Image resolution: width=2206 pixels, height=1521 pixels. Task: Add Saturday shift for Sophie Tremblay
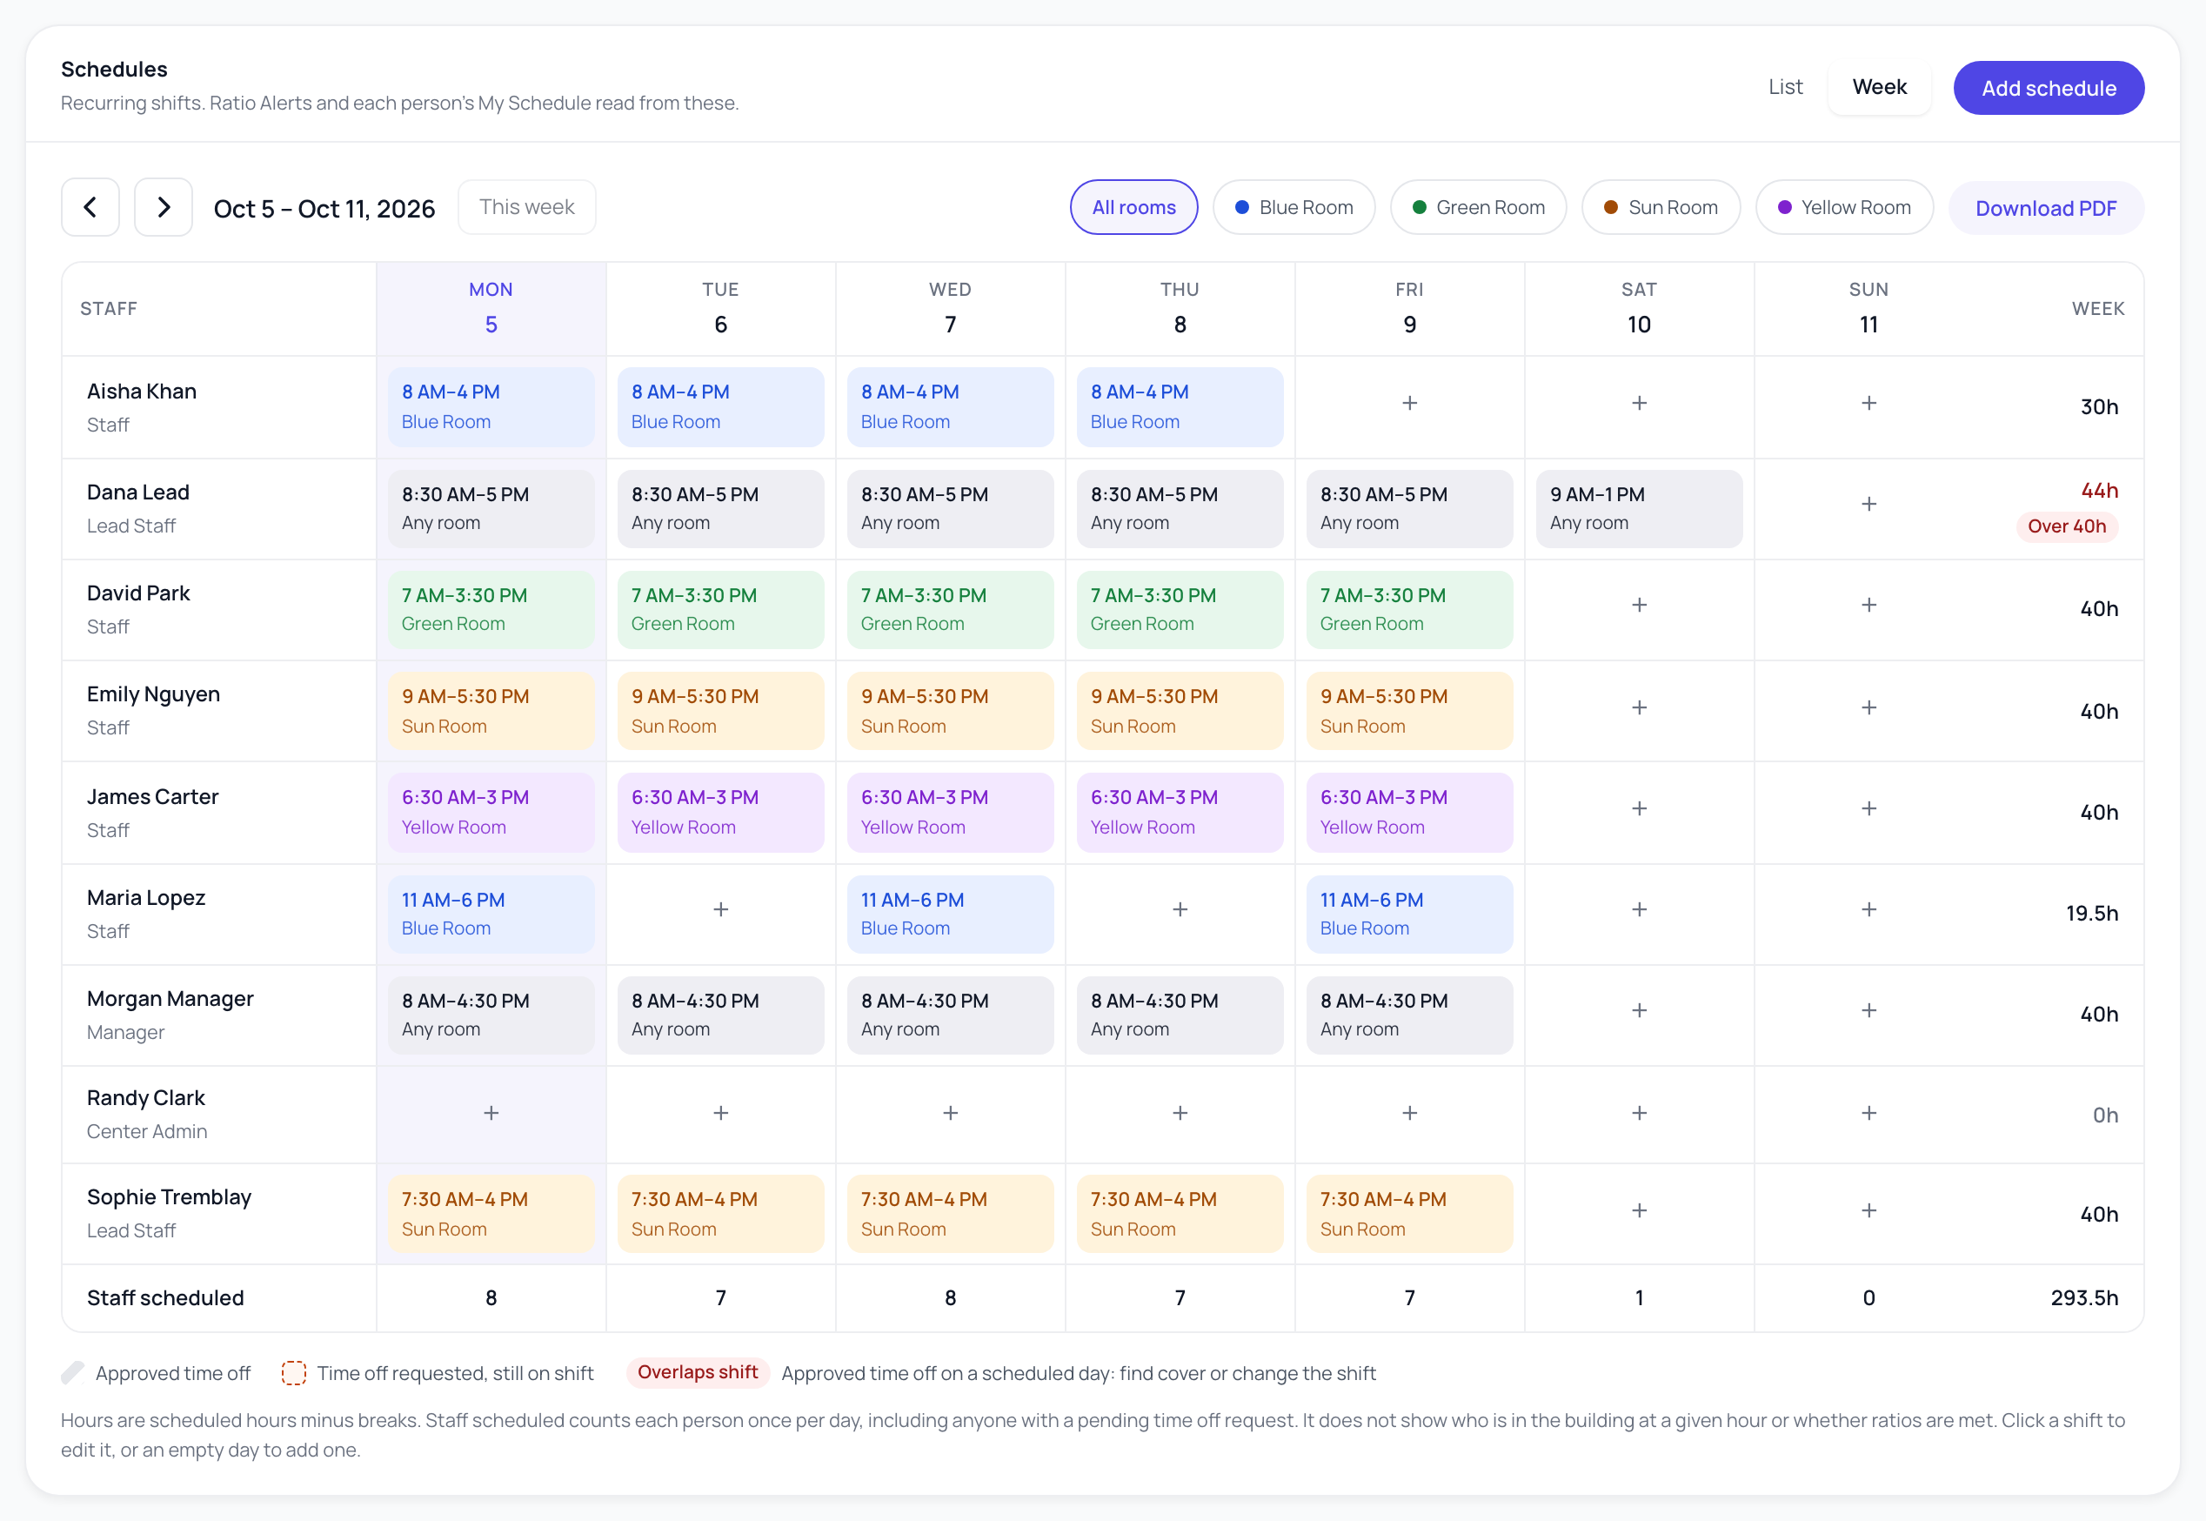click(x=1639, y=1210)
